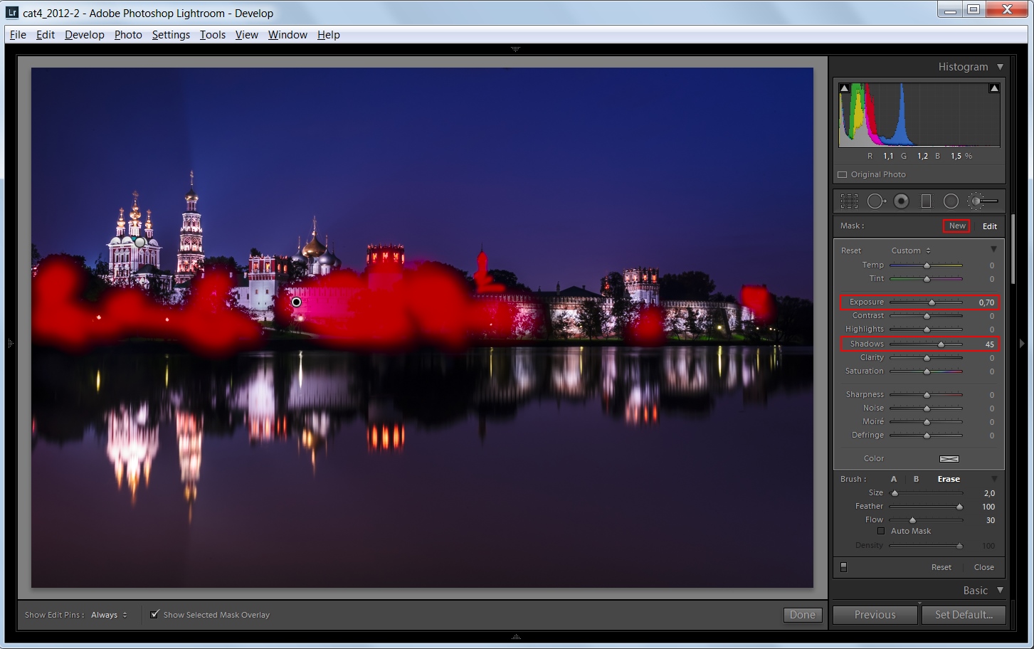The image size is (1034, 649).
Task: Click the Feather slider handle
Action: click(x=959, y=507)
